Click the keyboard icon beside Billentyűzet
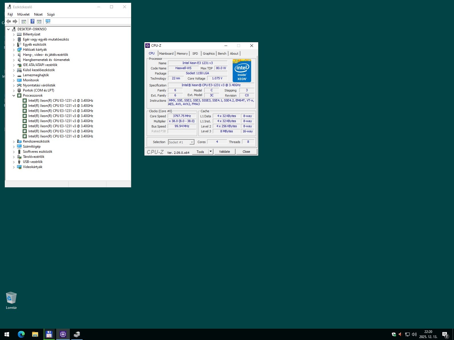 pos(19,34)
